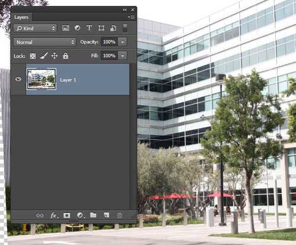
Task: Add a layer mask
Action: (67, 215)
